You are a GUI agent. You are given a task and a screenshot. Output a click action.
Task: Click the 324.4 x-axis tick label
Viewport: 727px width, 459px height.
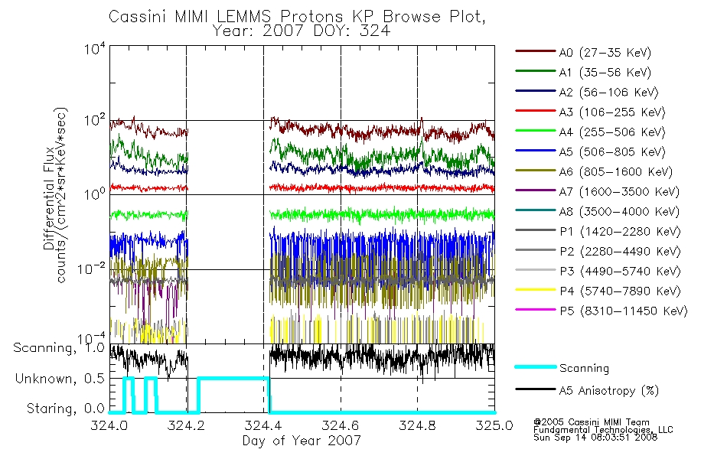263,425
